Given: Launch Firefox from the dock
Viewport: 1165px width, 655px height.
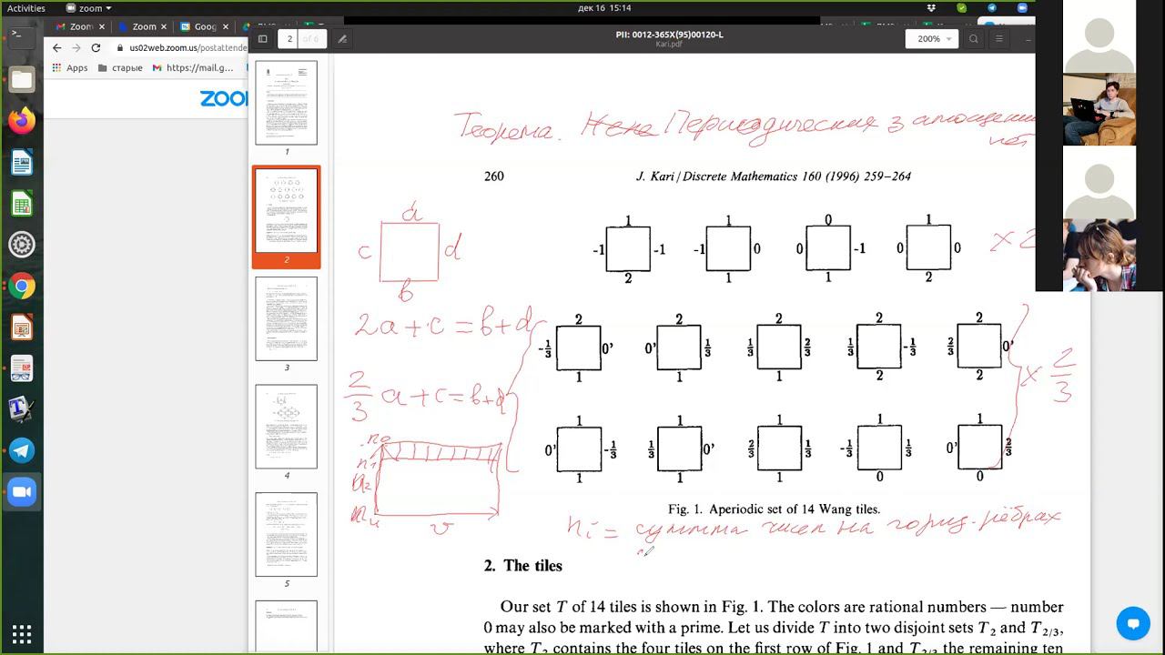Looking at the screenshot, I should tap(22, 120).
